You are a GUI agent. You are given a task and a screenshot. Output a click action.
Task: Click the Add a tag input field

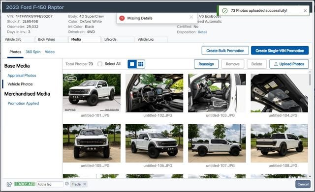click(50, 184)
